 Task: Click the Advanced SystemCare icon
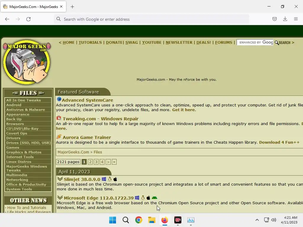click(59, 99)
